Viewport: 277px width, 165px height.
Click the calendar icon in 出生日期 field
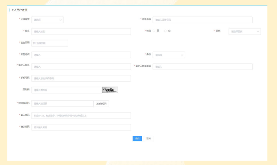pos(34,43)
